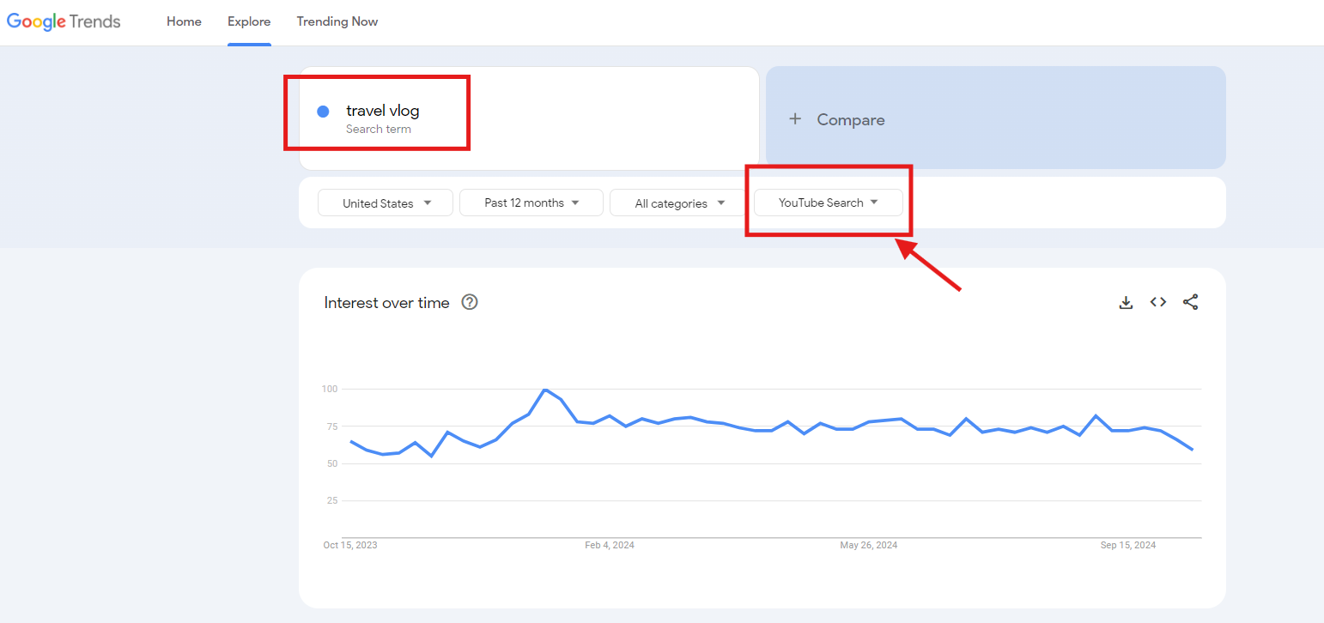Click the Search term label
This screenshot has width=1324, height=623.
click(x=379, y=130)
